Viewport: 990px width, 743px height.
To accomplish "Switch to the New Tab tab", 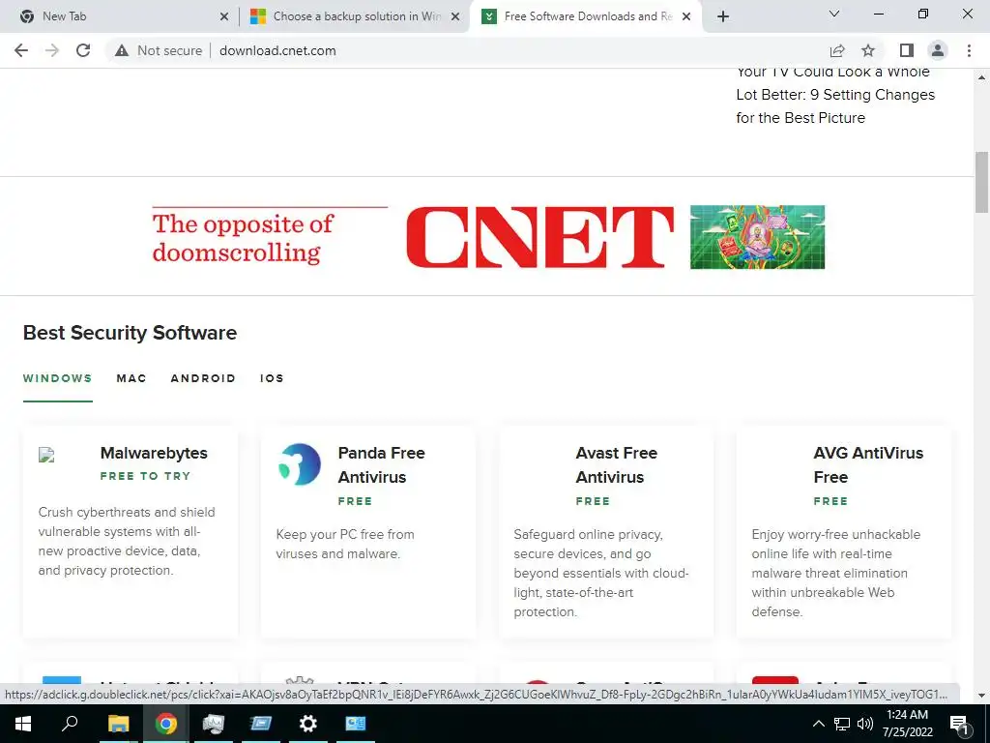I will point(119,16).
